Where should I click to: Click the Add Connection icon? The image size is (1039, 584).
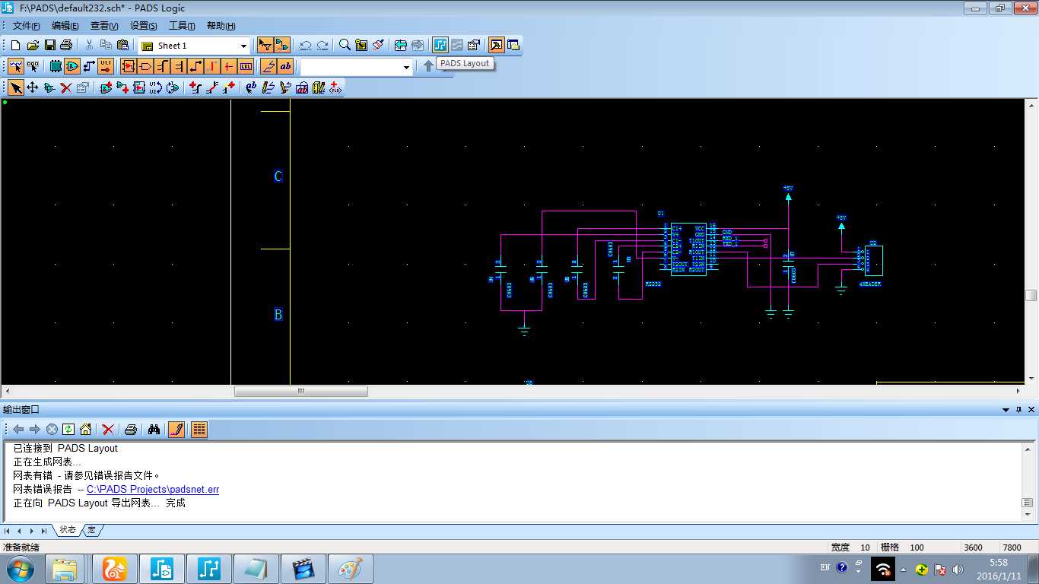point(122,87)
